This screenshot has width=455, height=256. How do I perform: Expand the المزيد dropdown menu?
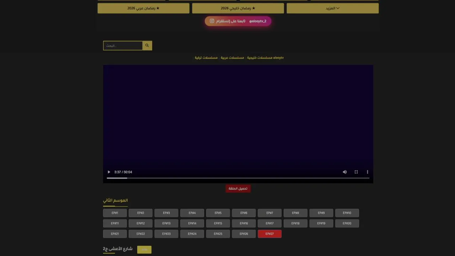click(333, 8)
